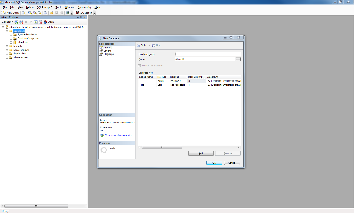Expand the Database Snapshots folder
Image resolution: width=354 pixels, height=213 pixels.
point(11,39)
